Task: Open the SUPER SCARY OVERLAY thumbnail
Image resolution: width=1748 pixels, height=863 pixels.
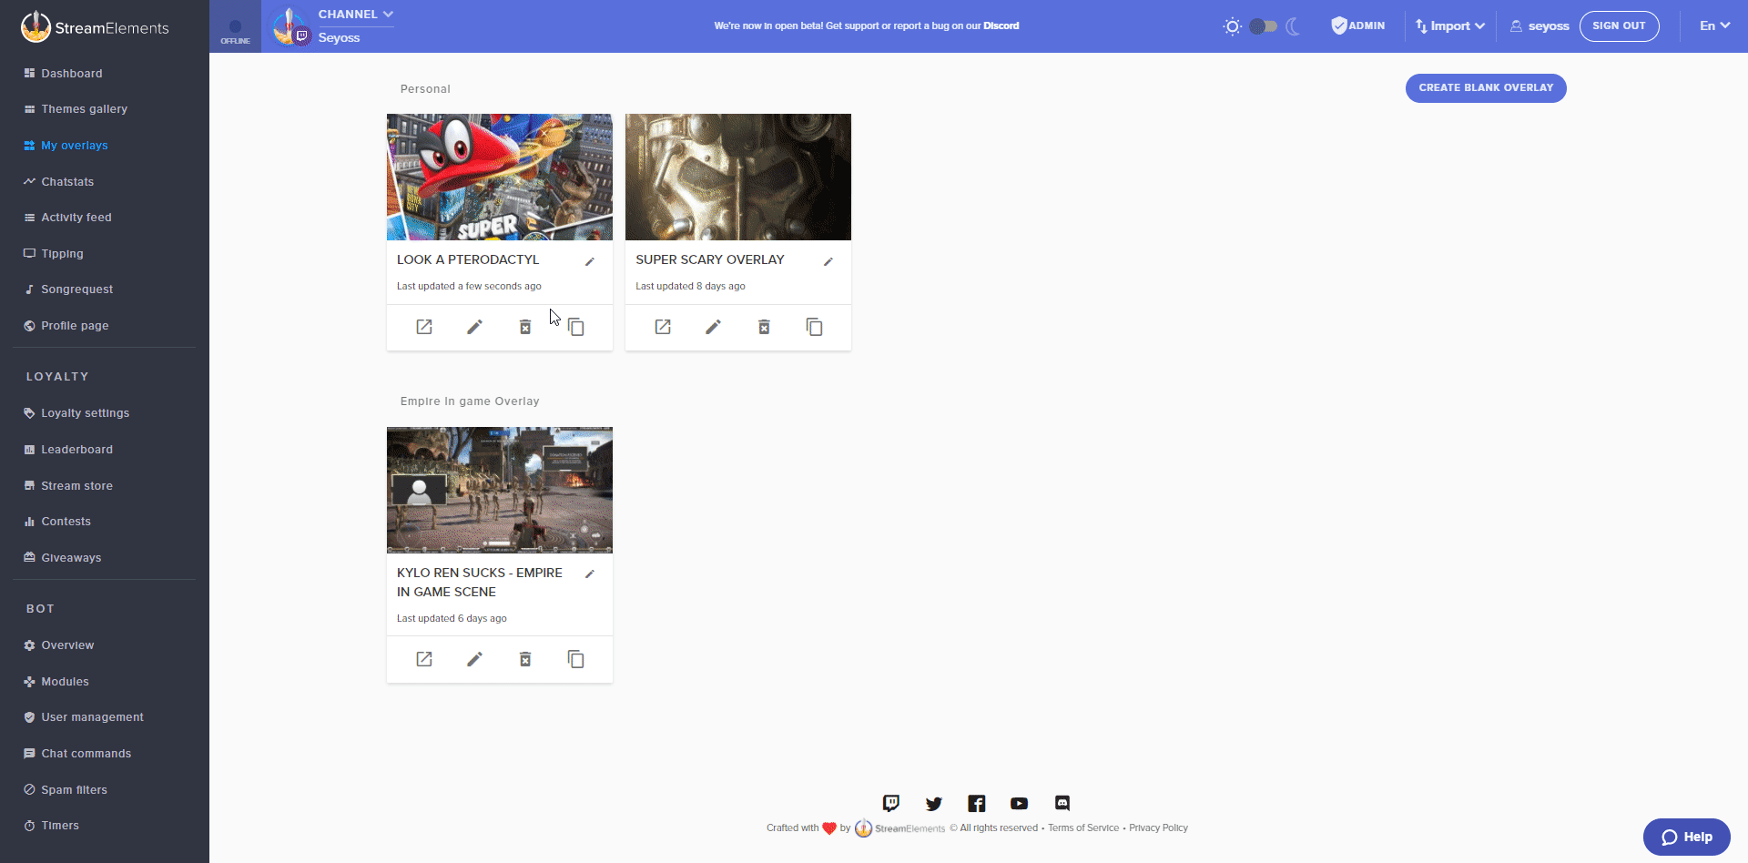Action: [738, 177]
